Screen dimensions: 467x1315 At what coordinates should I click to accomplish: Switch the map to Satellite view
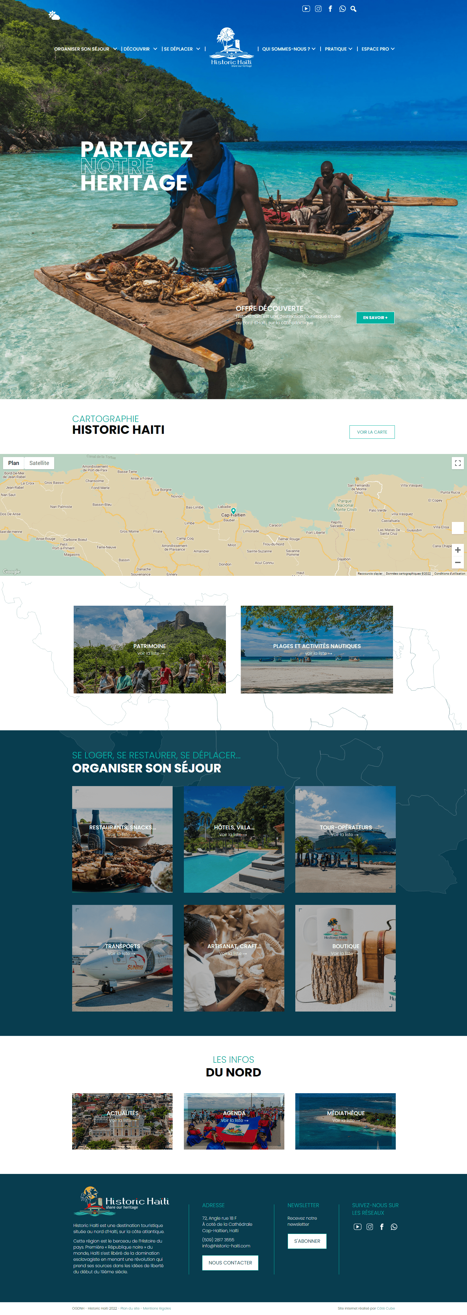click(x=39, y=463)
